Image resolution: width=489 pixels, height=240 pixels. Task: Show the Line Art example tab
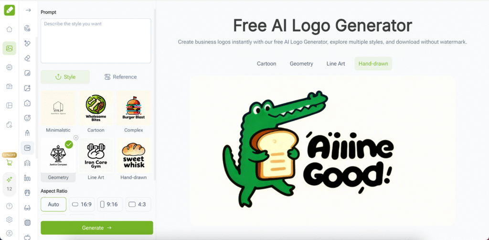point(336,64)
